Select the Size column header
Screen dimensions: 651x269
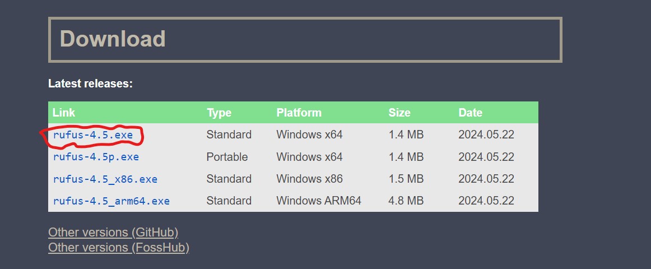tap(399, 113)
